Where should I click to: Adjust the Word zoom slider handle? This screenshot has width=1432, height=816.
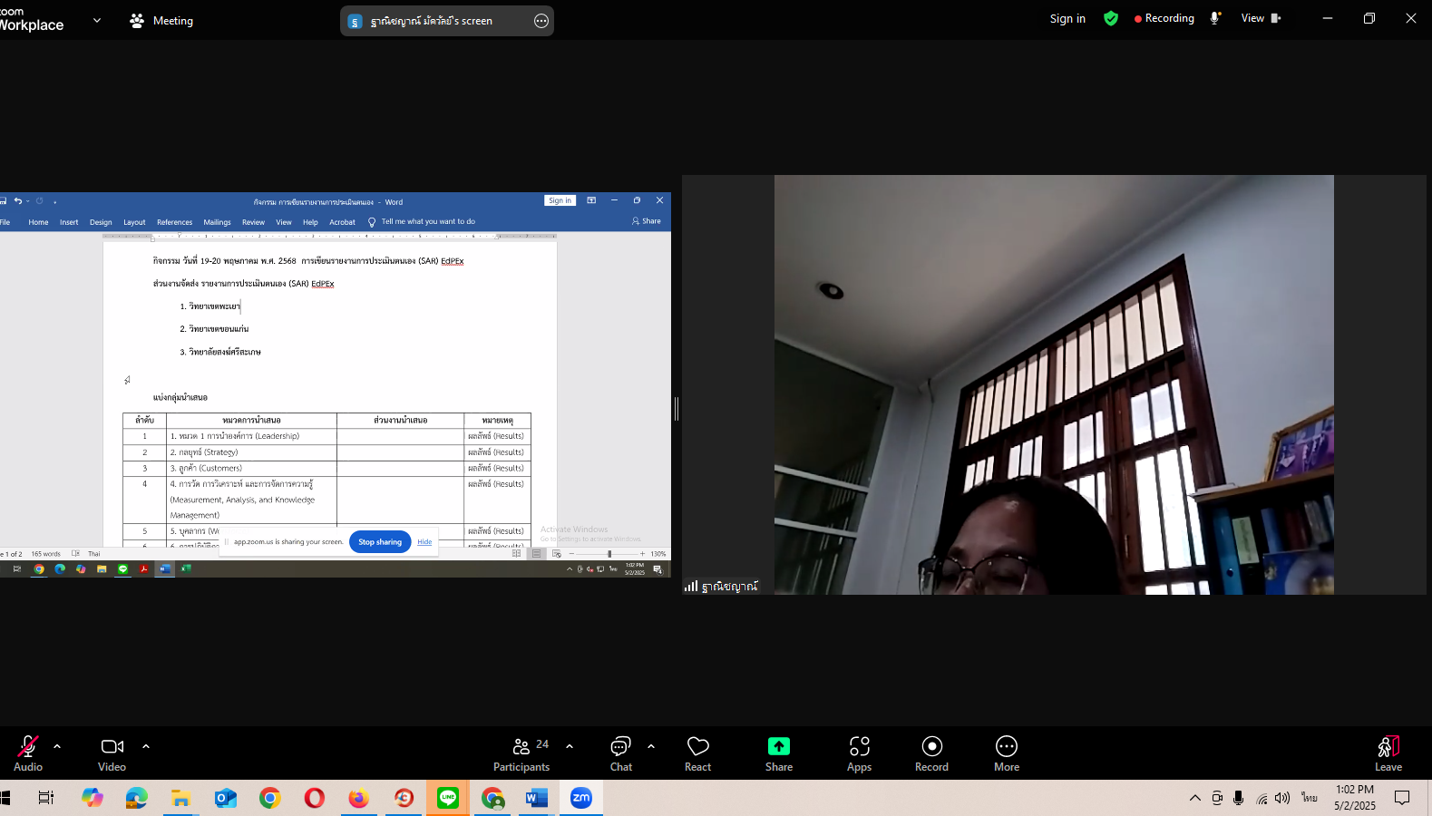point(609,554)
